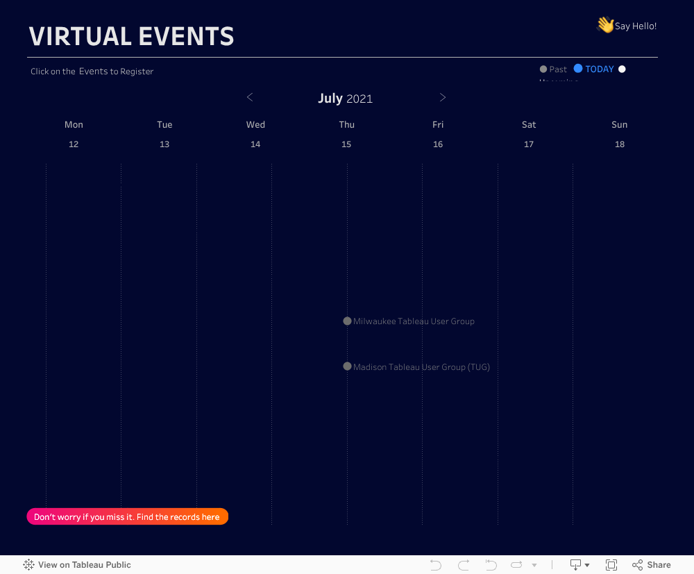Click the TODAY legend label

tap(600, 69)
